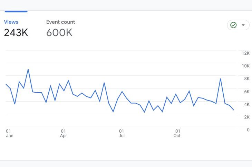Click the 01 Oct axis label
The height and width of the screenshot is (167, 252).
177,133
